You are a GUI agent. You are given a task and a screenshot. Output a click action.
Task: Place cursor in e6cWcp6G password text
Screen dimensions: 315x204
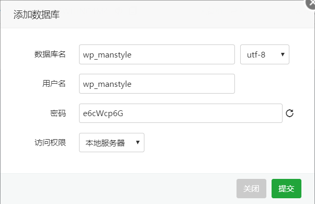pyautogui.click(x=103, y=114)
